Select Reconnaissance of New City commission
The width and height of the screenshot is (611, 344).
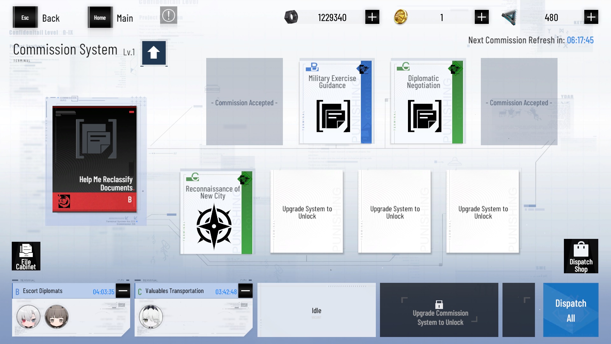(216, 212)
